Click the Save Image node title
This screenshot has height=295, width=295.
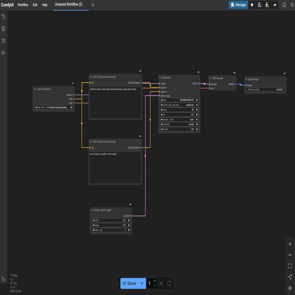253,79
